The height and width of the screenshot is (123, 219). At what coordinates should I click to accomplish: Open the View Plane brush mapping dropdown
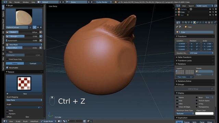(24, 100)
